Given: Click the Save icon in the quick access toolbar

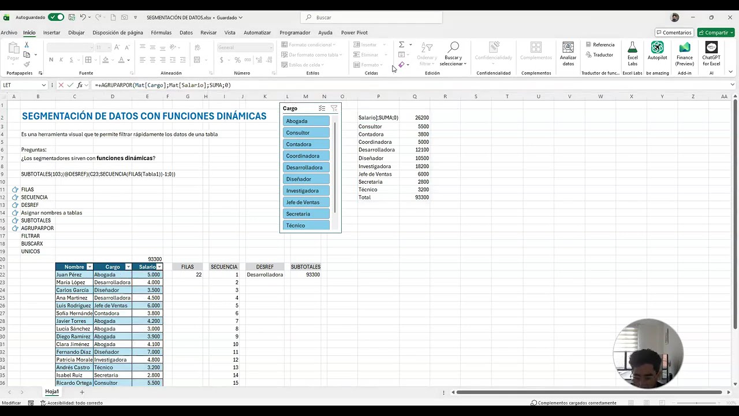Looking at the screenshot, I should coord(72,17).
